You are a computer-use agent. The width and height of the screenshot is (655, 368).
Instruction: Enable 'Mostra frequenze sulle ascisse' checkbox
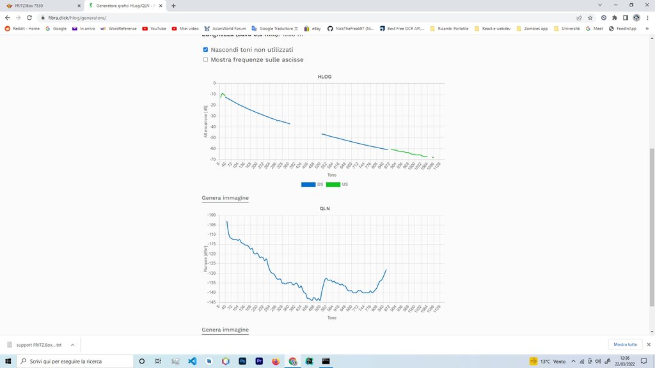click(205, 60)
